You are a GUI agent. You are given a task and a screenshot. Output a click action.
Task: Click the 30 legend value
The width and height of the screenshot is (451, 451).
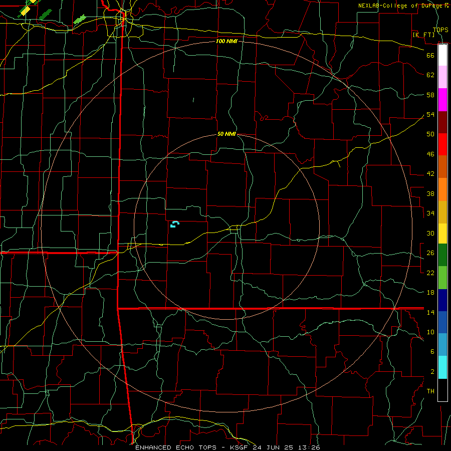430,233
